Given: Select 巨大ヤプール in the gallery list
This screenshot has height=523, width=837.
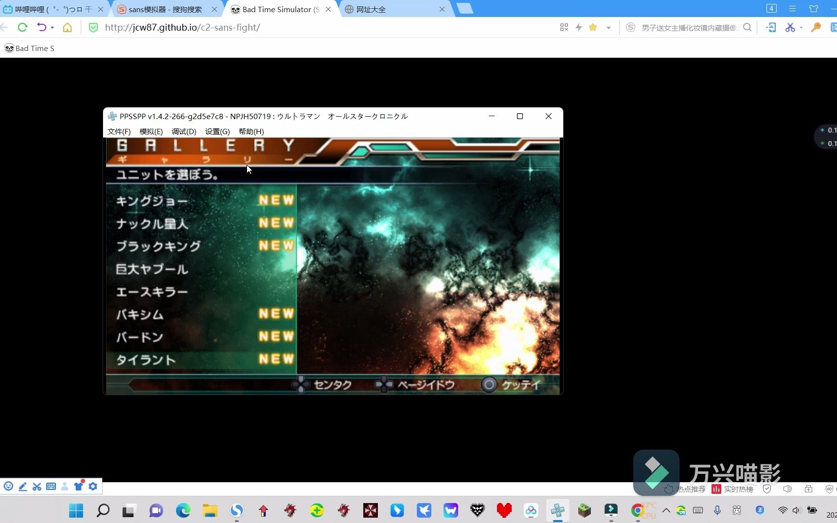Looking at the screenshot, I should [201, 269].
